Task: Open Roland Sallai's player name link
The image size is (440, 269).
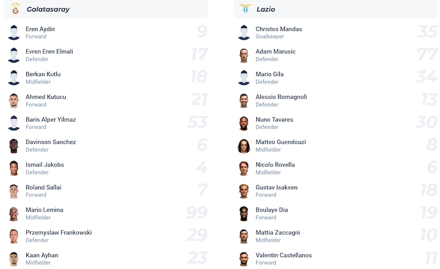Action: [x=43, y=187]
